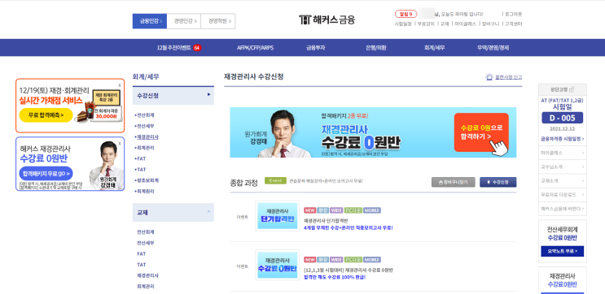
Task: Click the 재경관리사 수강료 0원반 course thumbnail
Action: click(277, 265)
